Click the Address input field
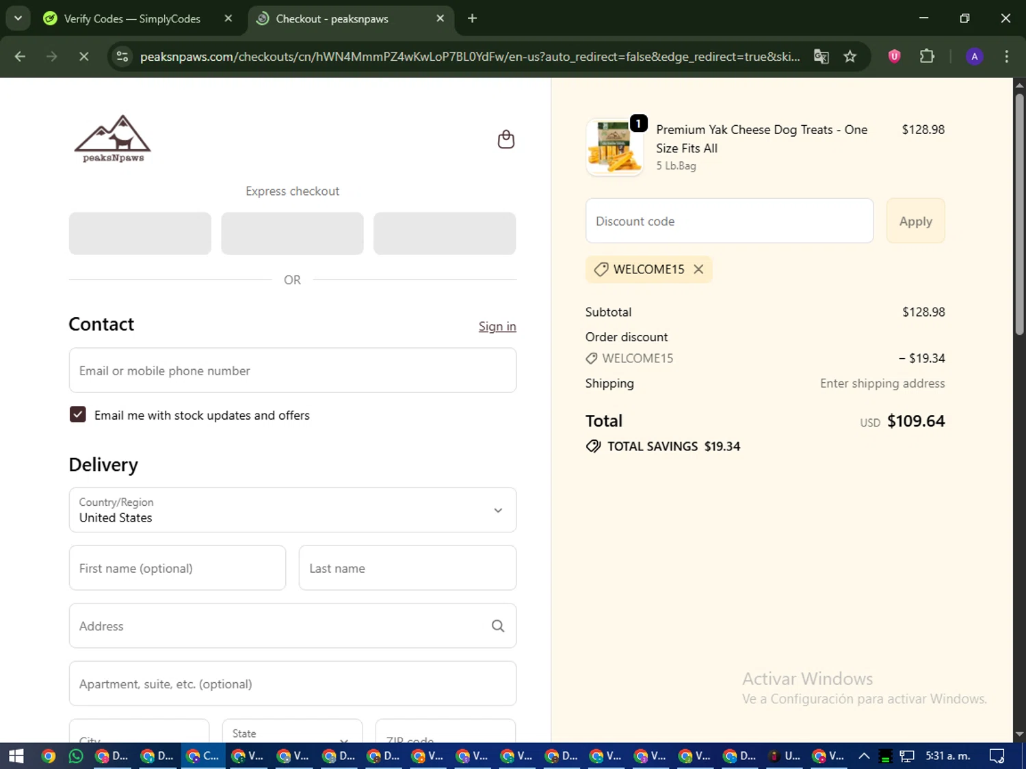Screen dimensions: 1026x769 pos(293,626)
